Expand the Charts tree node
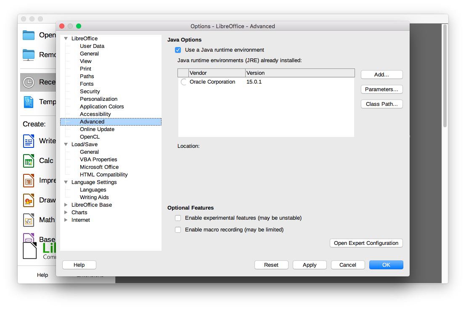466x310 pixels. pos(66,212)
